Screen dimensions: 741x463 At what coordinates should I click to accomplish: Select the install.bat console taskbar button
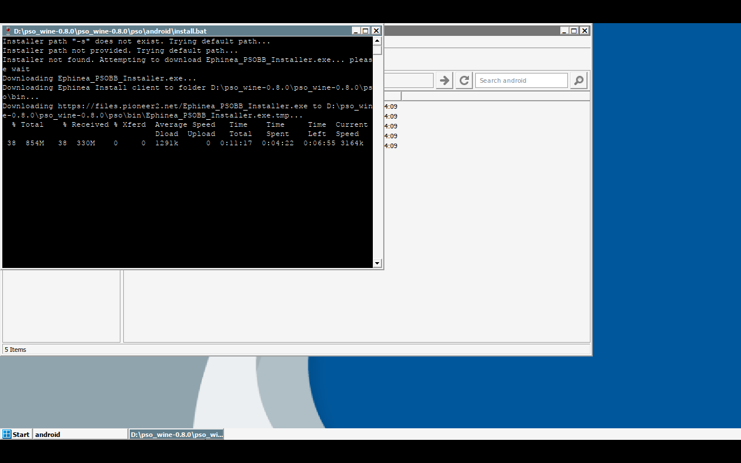click(x=177, y=434)
